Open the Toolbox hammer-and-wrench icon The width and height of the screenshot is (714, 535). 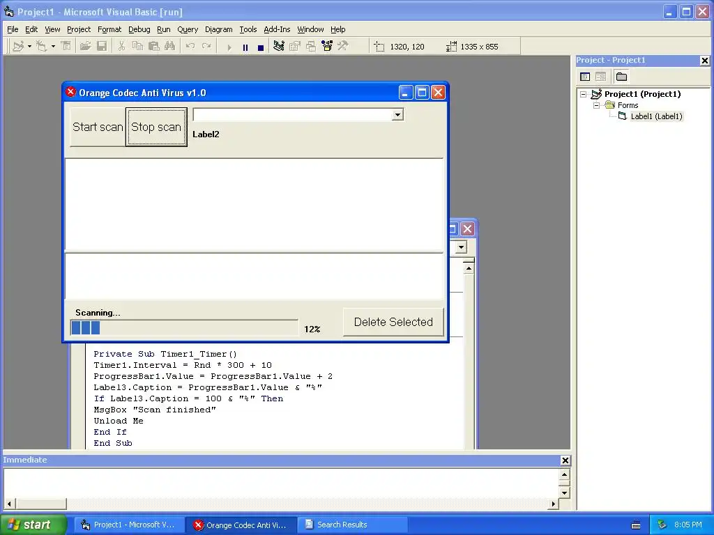pyautogui.click(x=343, y=46)
